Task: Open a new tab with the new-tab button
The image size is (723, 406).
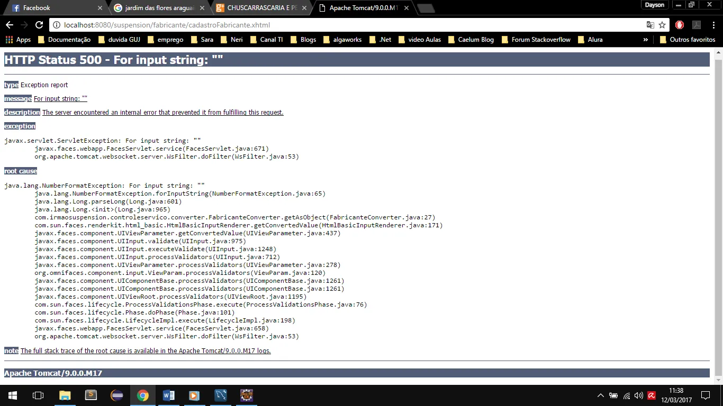Action: [426, 8]
